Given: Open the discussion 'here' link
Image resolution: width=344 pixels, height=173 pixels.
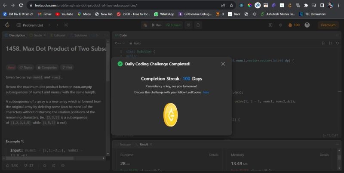Looking at the screenshot, I should coord(206,92).
